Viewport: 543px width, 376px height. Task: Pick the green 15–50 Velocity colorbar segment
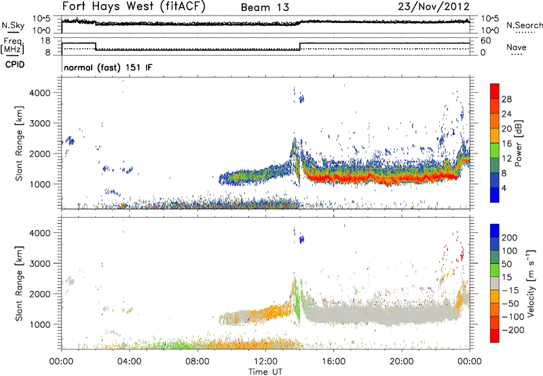click(495, 270)
